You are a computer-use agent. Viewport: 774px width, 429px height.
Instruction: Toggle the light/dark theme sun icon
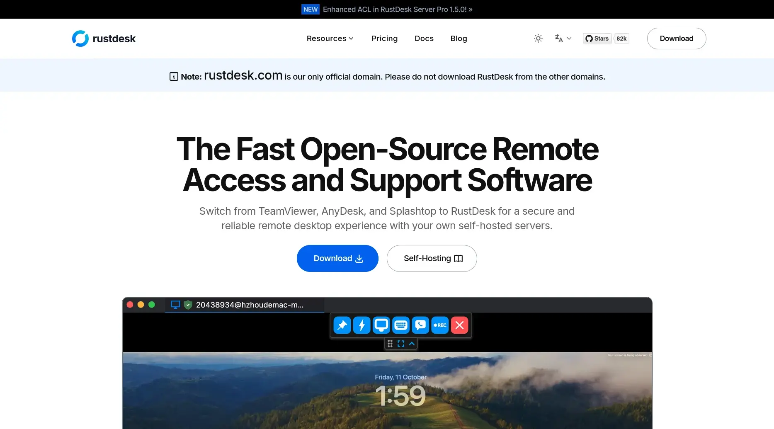coord(538,39)
